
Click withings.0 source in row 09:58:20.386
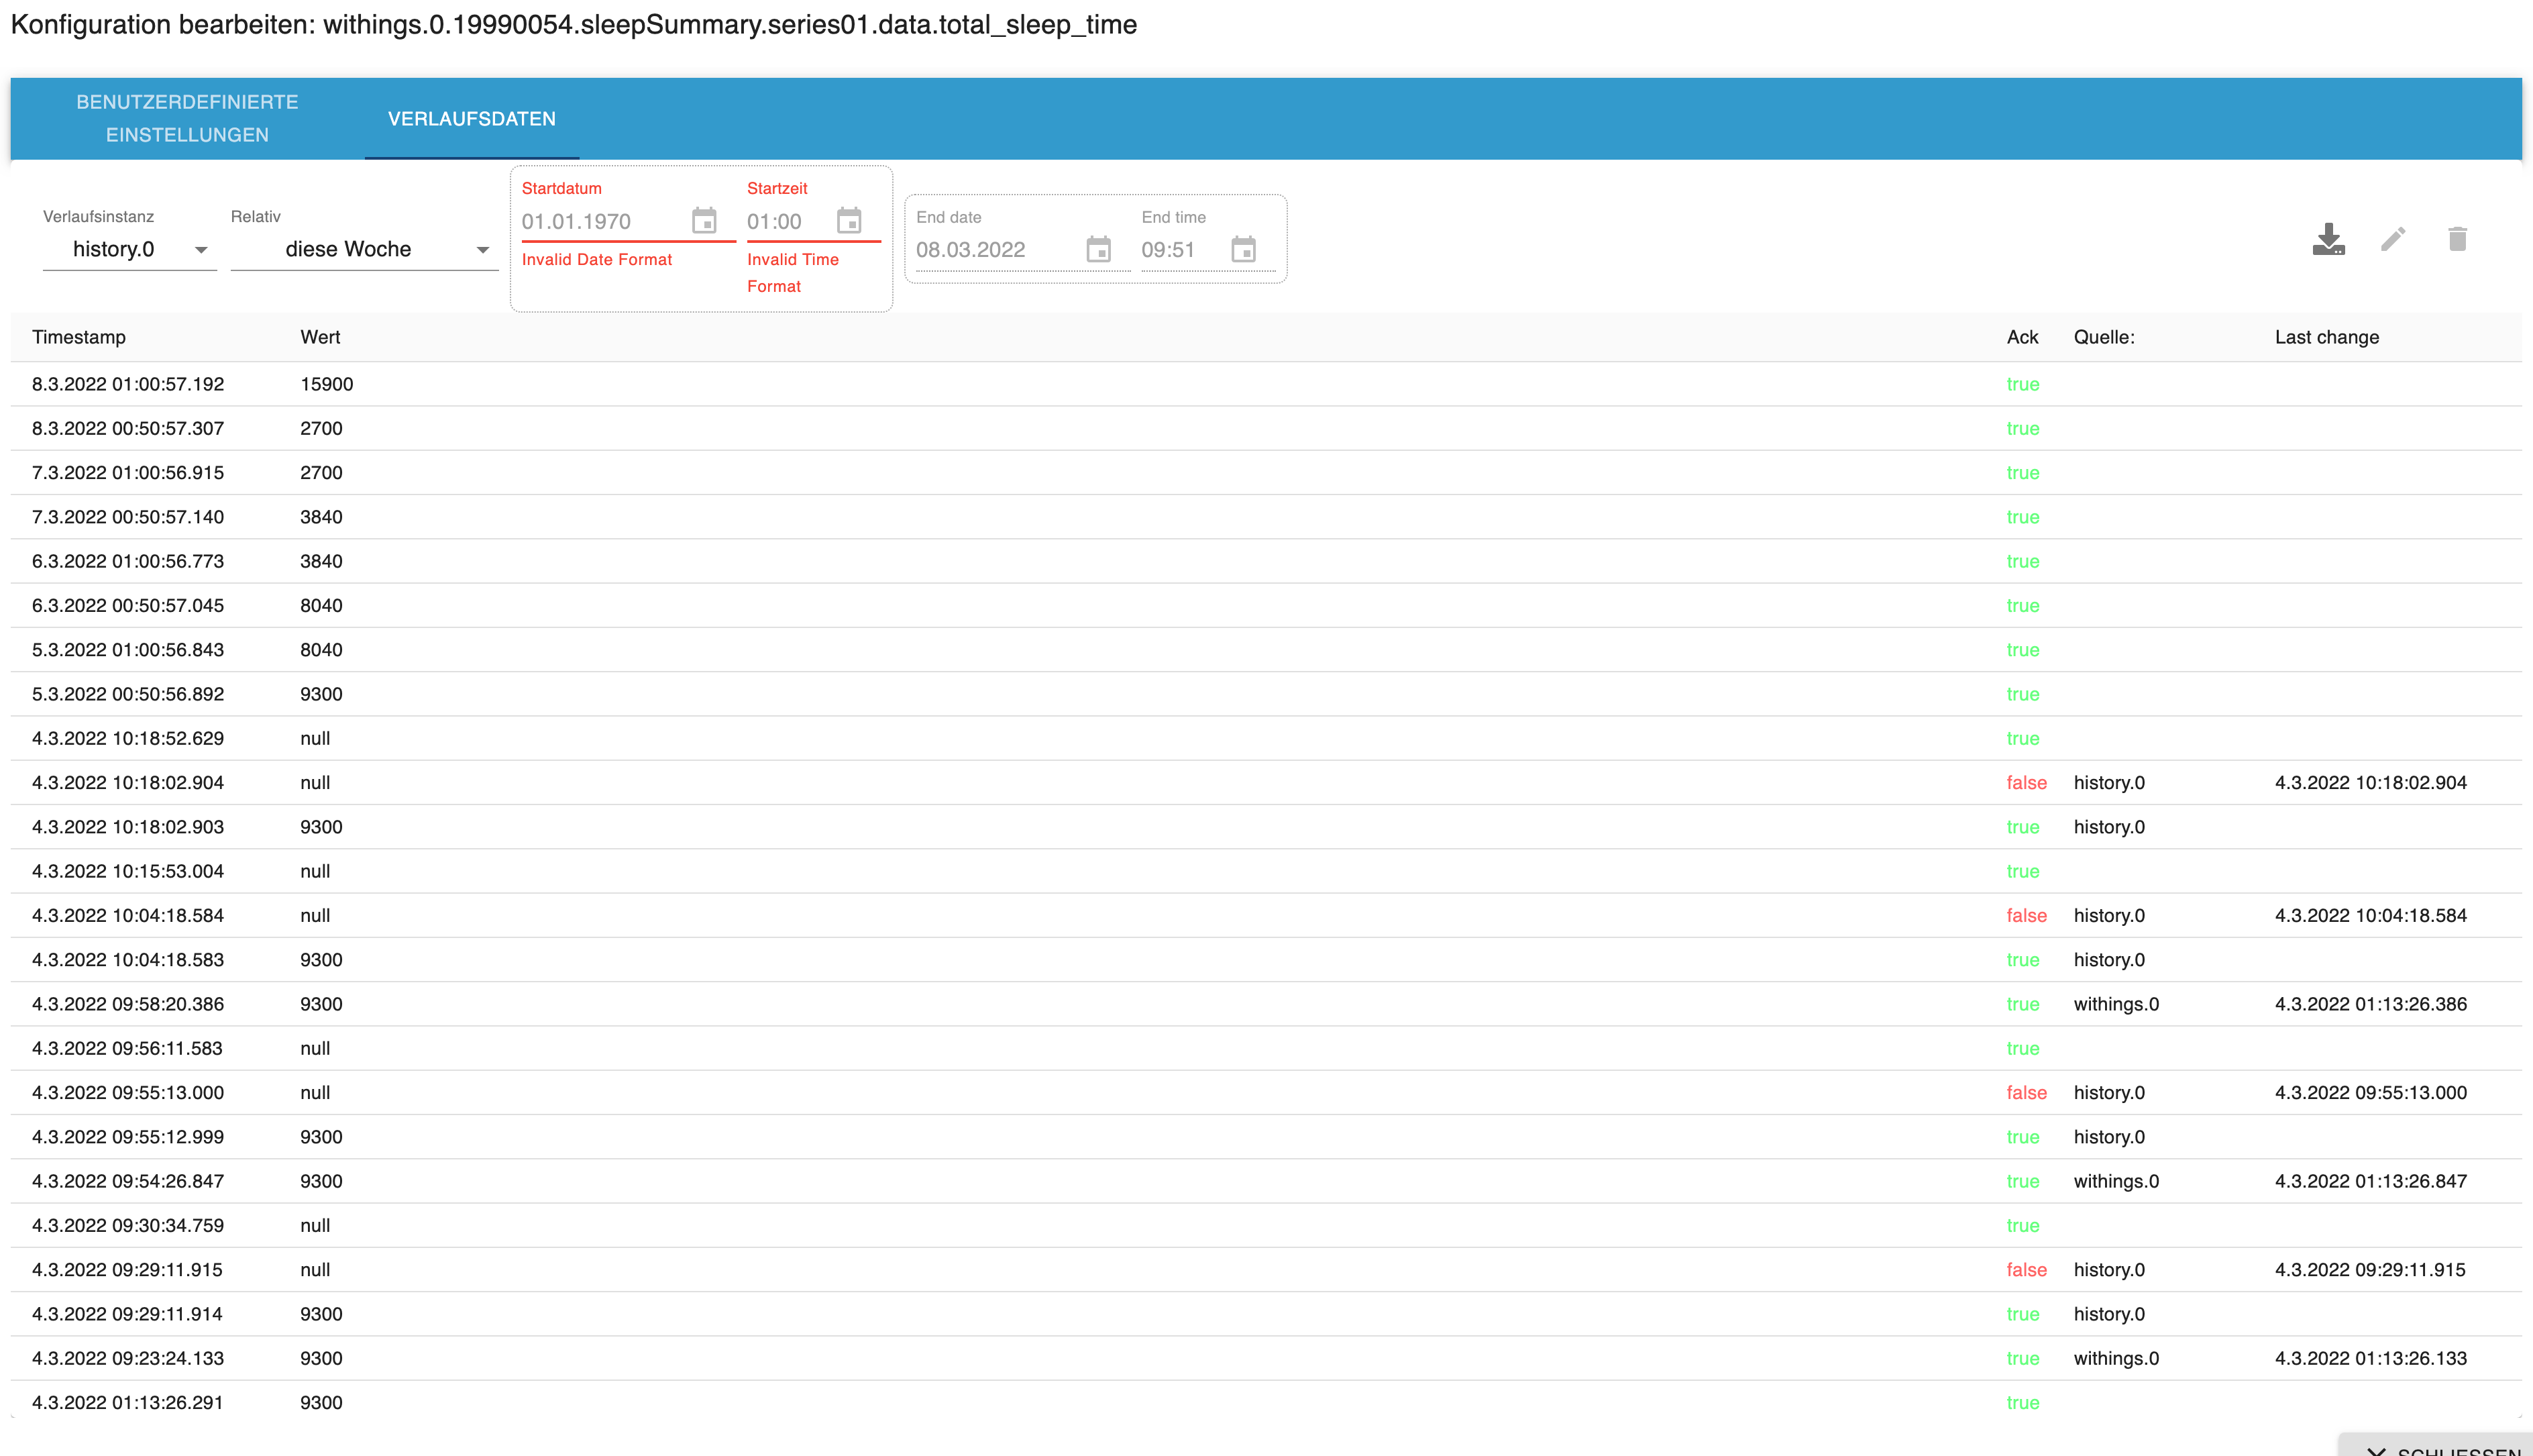tap(2116, 1004)
